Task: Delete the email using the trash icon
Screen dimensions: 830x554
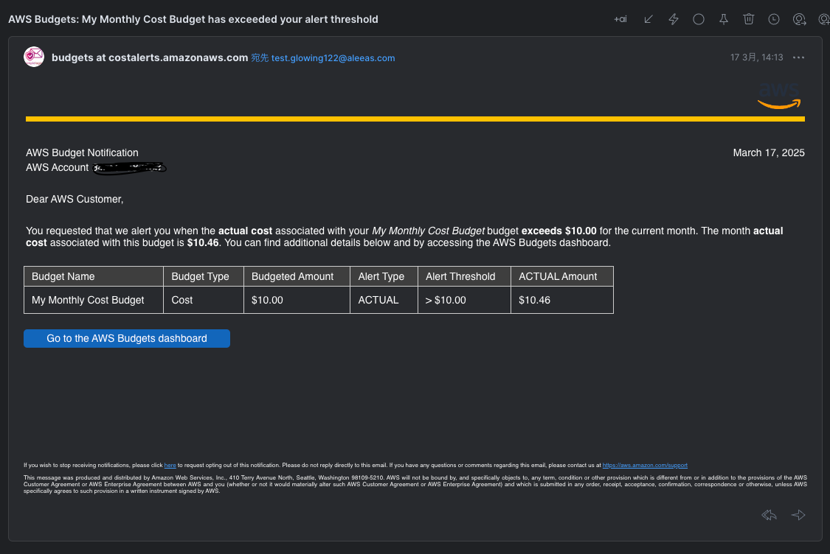Action: coord(749,20)
